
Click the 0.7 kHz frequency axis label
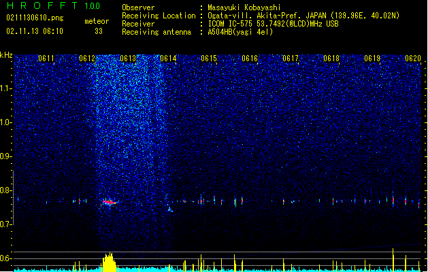pos(6,224)
